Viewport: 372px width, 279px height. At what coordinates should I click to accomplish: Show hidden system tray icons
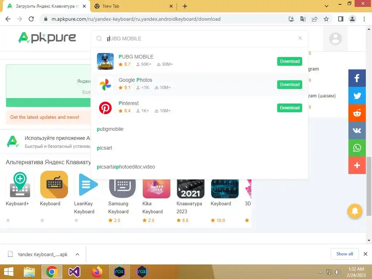click(320, 272)
